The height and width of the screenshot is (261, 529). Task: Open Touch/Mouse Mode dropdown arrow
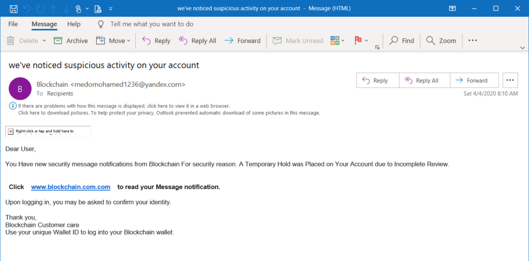coord(87,9)
